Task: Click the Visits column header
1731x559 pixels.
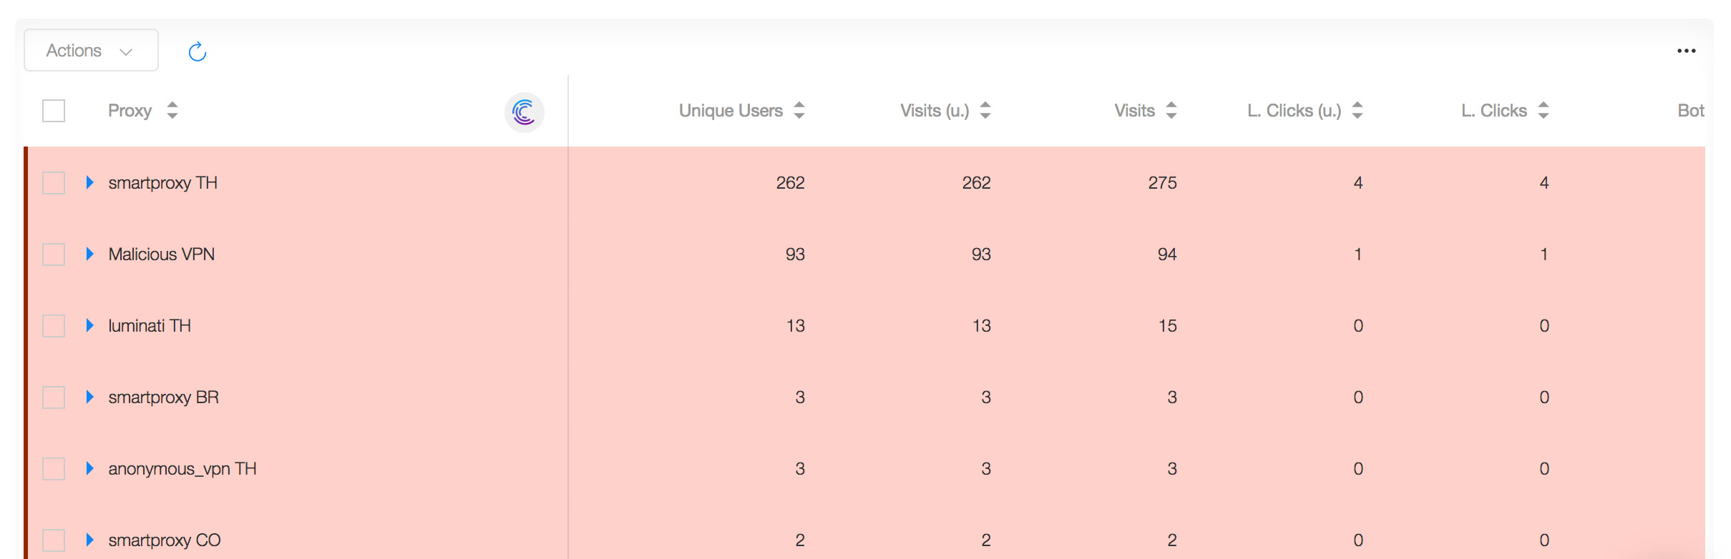Action: click(x=1134, y=111)
